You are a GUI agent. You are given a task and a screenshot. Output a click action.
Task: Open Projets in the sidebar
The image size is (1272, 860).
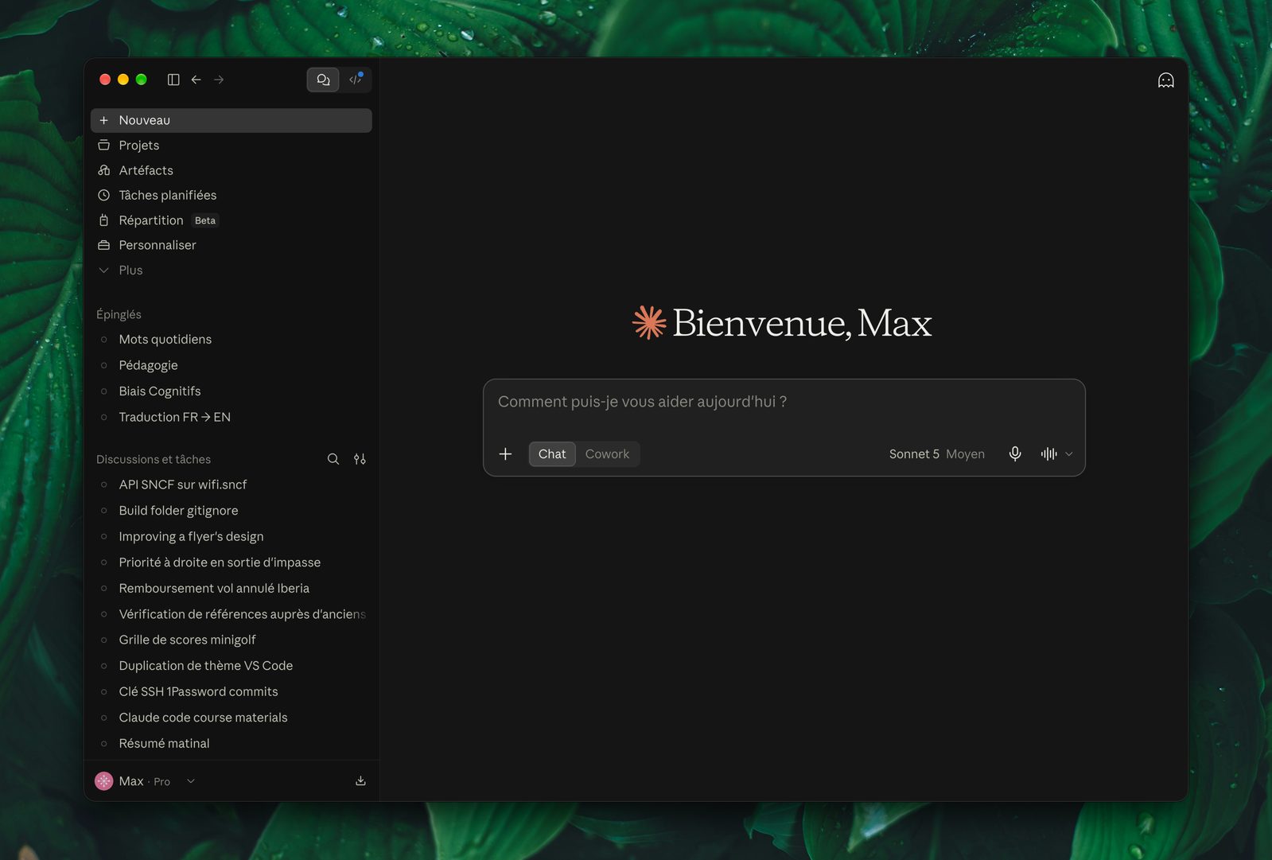coord(231,146)
